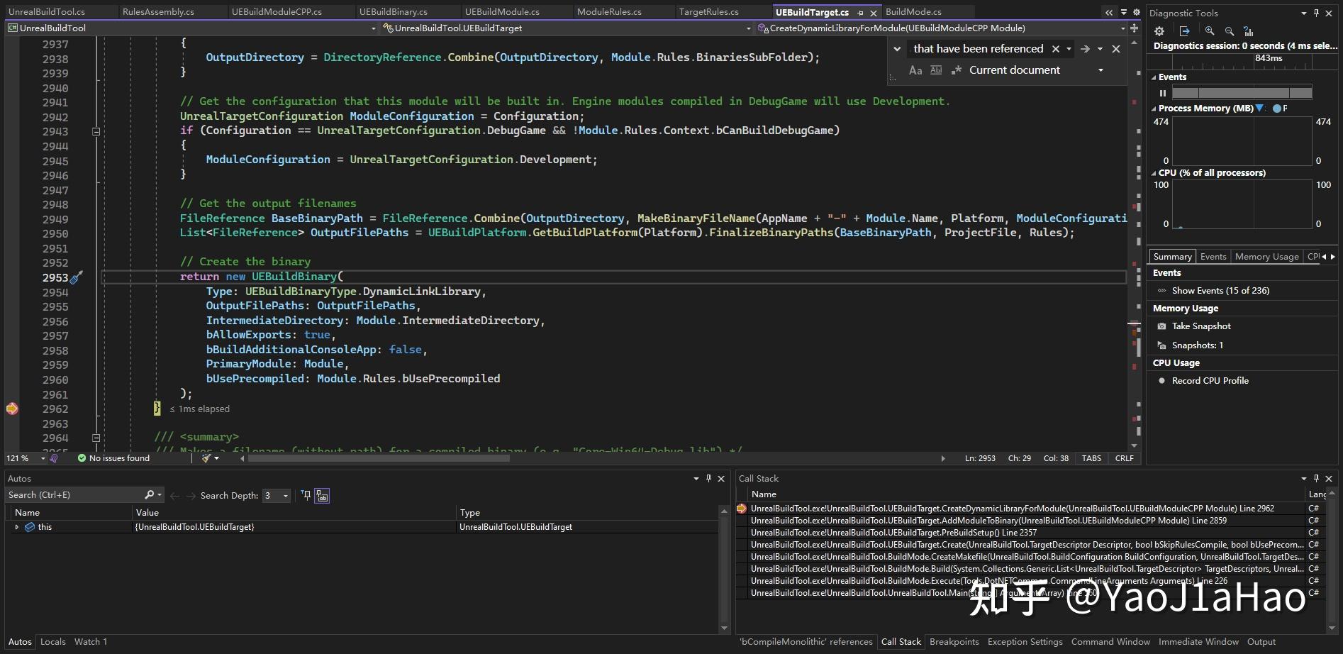Click Reset View chart icon in Diagnostic Tools

1249,31
